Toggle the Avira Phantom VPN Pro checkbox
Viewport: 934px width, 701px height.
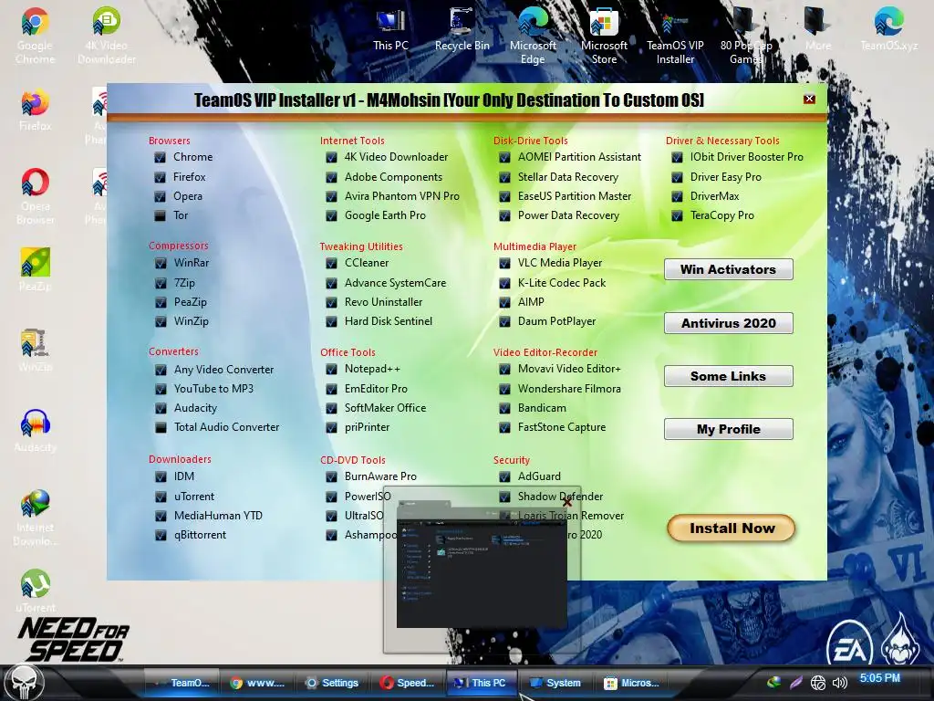(331, 197)
